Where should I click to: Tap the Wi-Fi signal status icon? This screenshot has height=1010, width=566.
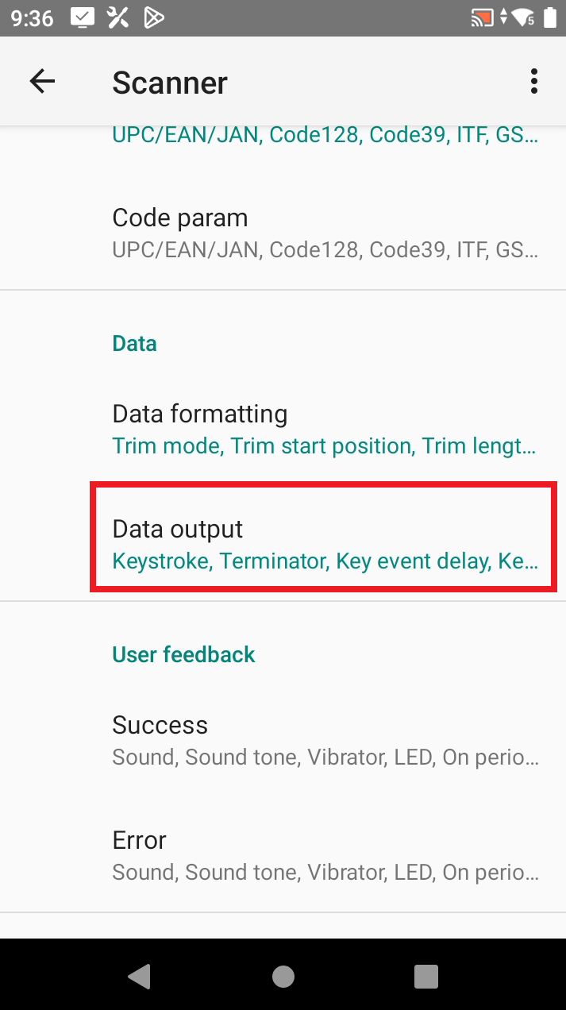(x=522, y=17)
